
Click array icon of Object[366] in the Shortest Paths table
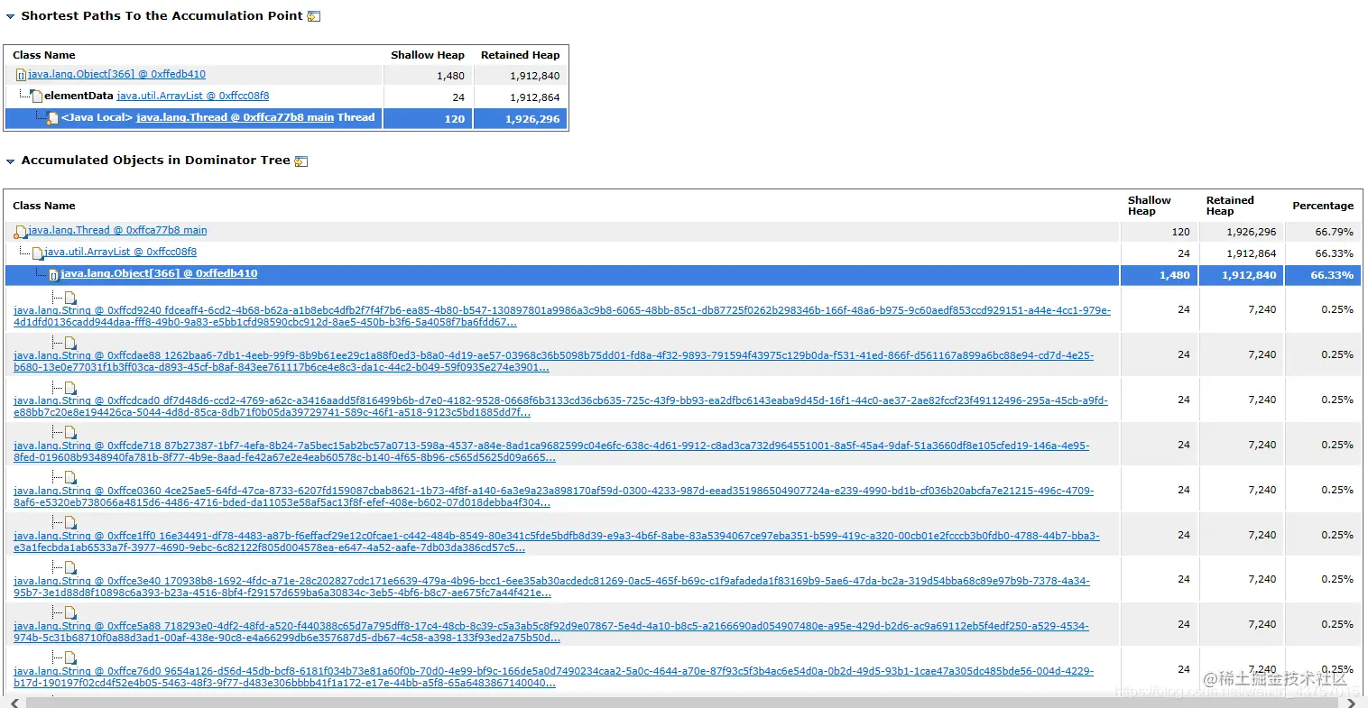(21, 75)
